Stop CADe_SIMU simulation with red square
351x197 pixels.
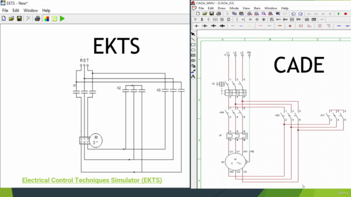point(346,14)
